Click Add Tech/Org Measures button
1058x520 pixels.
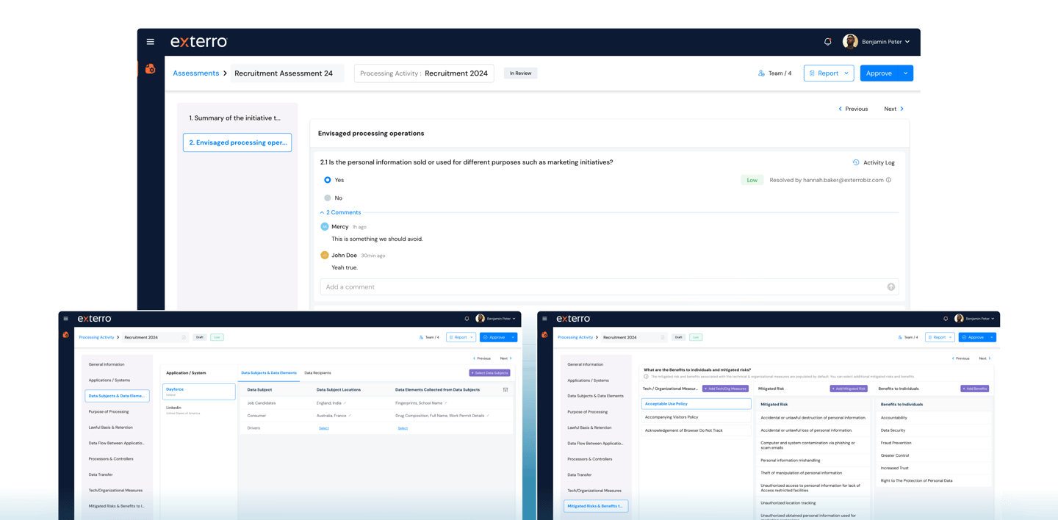tap(725, 389)
